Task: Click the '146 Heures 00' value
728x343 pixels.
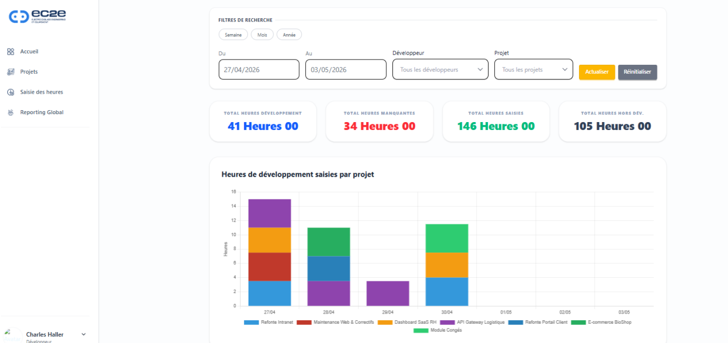Action: (x=496, y=126)
